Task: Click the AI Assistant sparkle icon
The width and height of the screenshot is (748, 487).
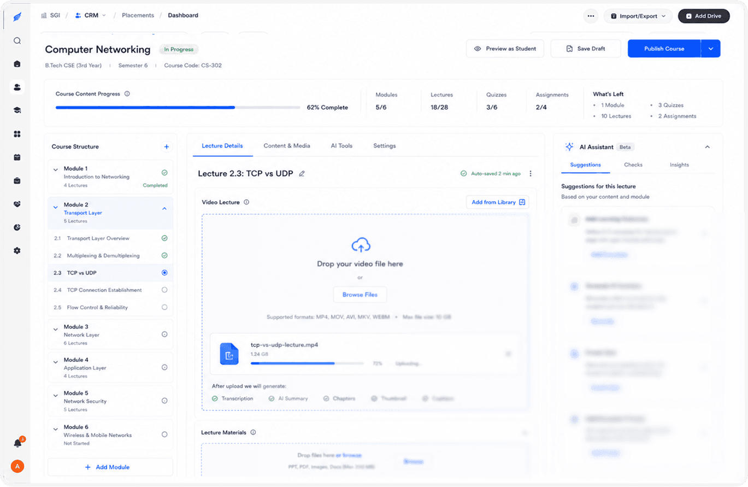Action: (x=569, y=147)
